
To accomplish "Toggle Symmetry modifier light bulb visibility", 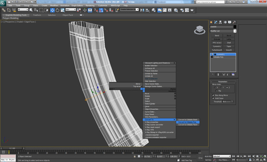I will (x=212, y=54).
